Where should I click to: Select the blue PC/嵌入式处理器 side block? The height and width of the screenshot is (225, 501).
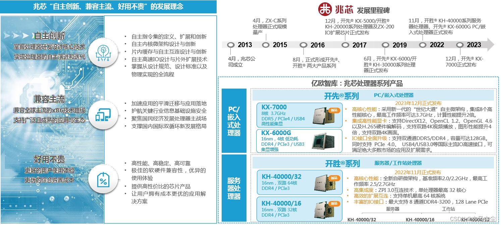(234, 120)
